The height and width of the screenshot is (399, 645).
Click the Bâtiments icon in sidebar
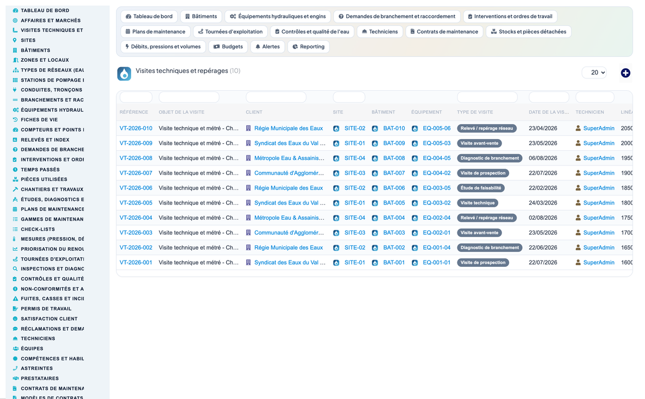pyautogui.click(x=15, y=50)
